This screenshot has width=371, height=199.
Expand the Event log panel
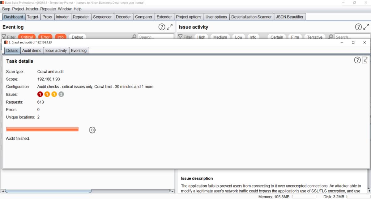pos(170,27)
